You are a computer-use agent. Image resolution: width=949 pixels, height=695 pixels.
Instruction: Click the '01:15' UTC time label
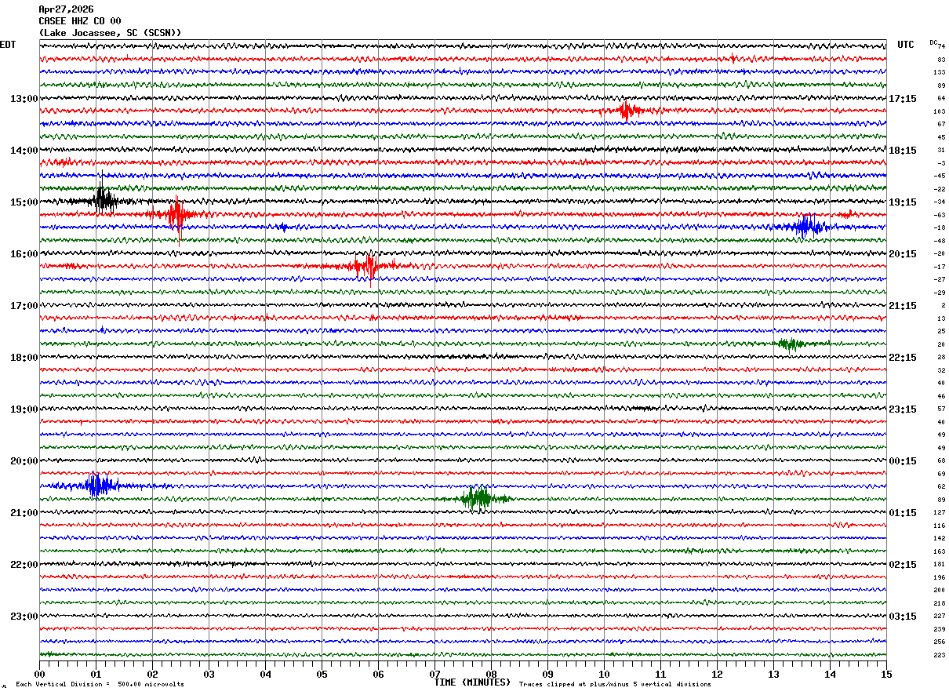pos(903,513)
